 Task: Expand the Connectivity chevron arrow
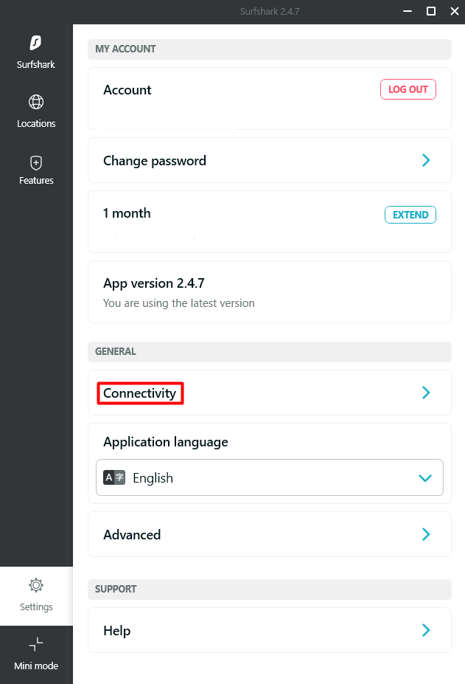click(426, 393)
